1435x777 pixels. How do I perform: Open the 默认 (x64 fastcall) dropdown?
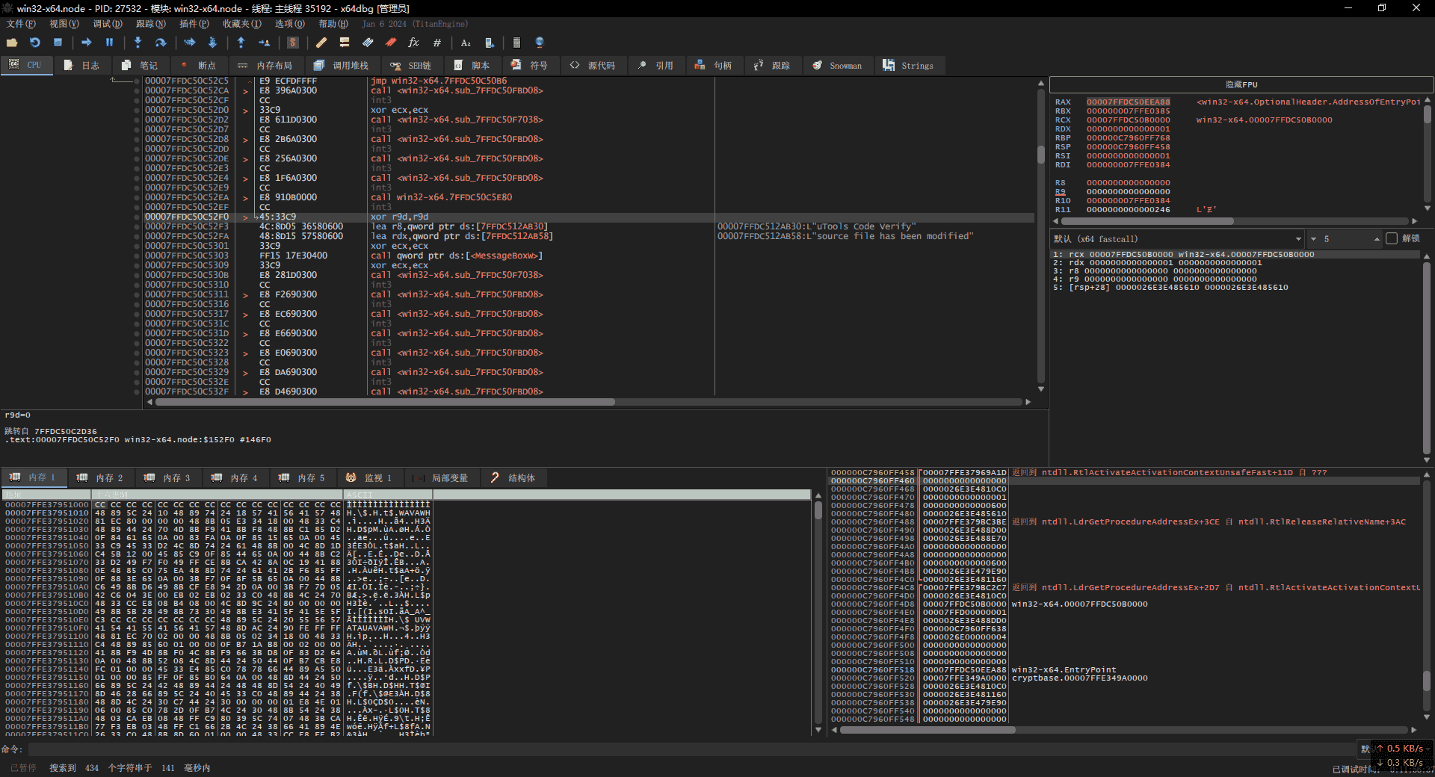click(1177, 239)
